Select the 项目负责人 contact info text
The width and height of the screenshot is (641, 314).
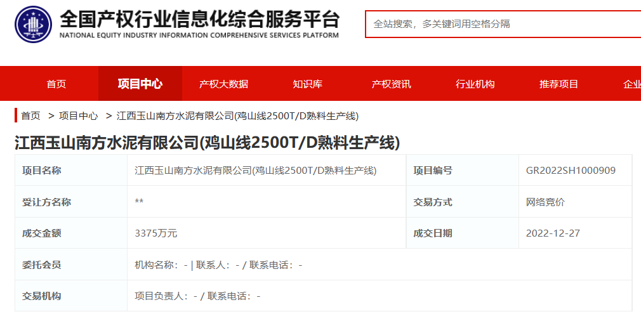(x=197, y=296)
